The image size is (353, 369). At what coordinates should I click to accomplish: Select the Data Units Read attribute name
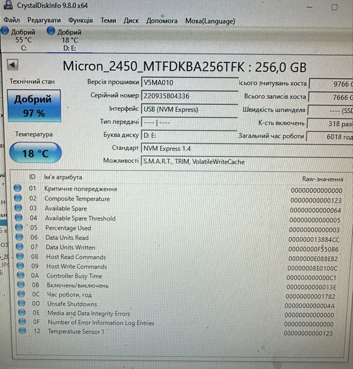pos(67,238)
